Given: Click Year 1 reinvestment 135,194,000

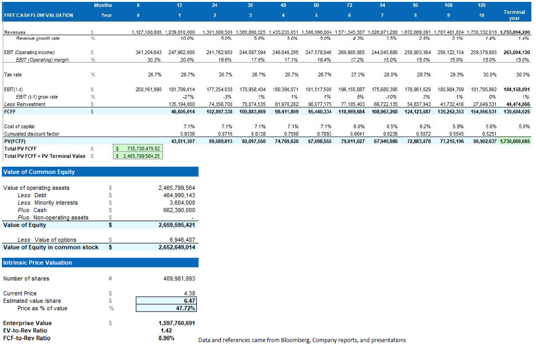Looking at the screenshot, I should (x=181, y=104).
